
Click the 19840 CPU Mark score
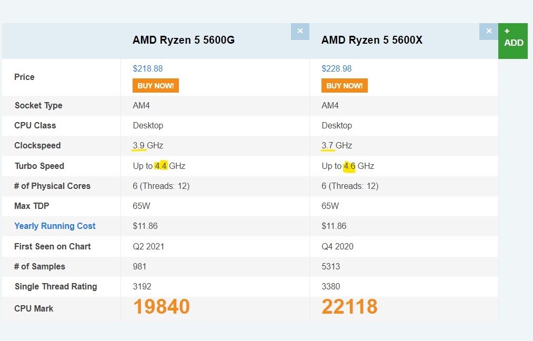click(162, 307)
